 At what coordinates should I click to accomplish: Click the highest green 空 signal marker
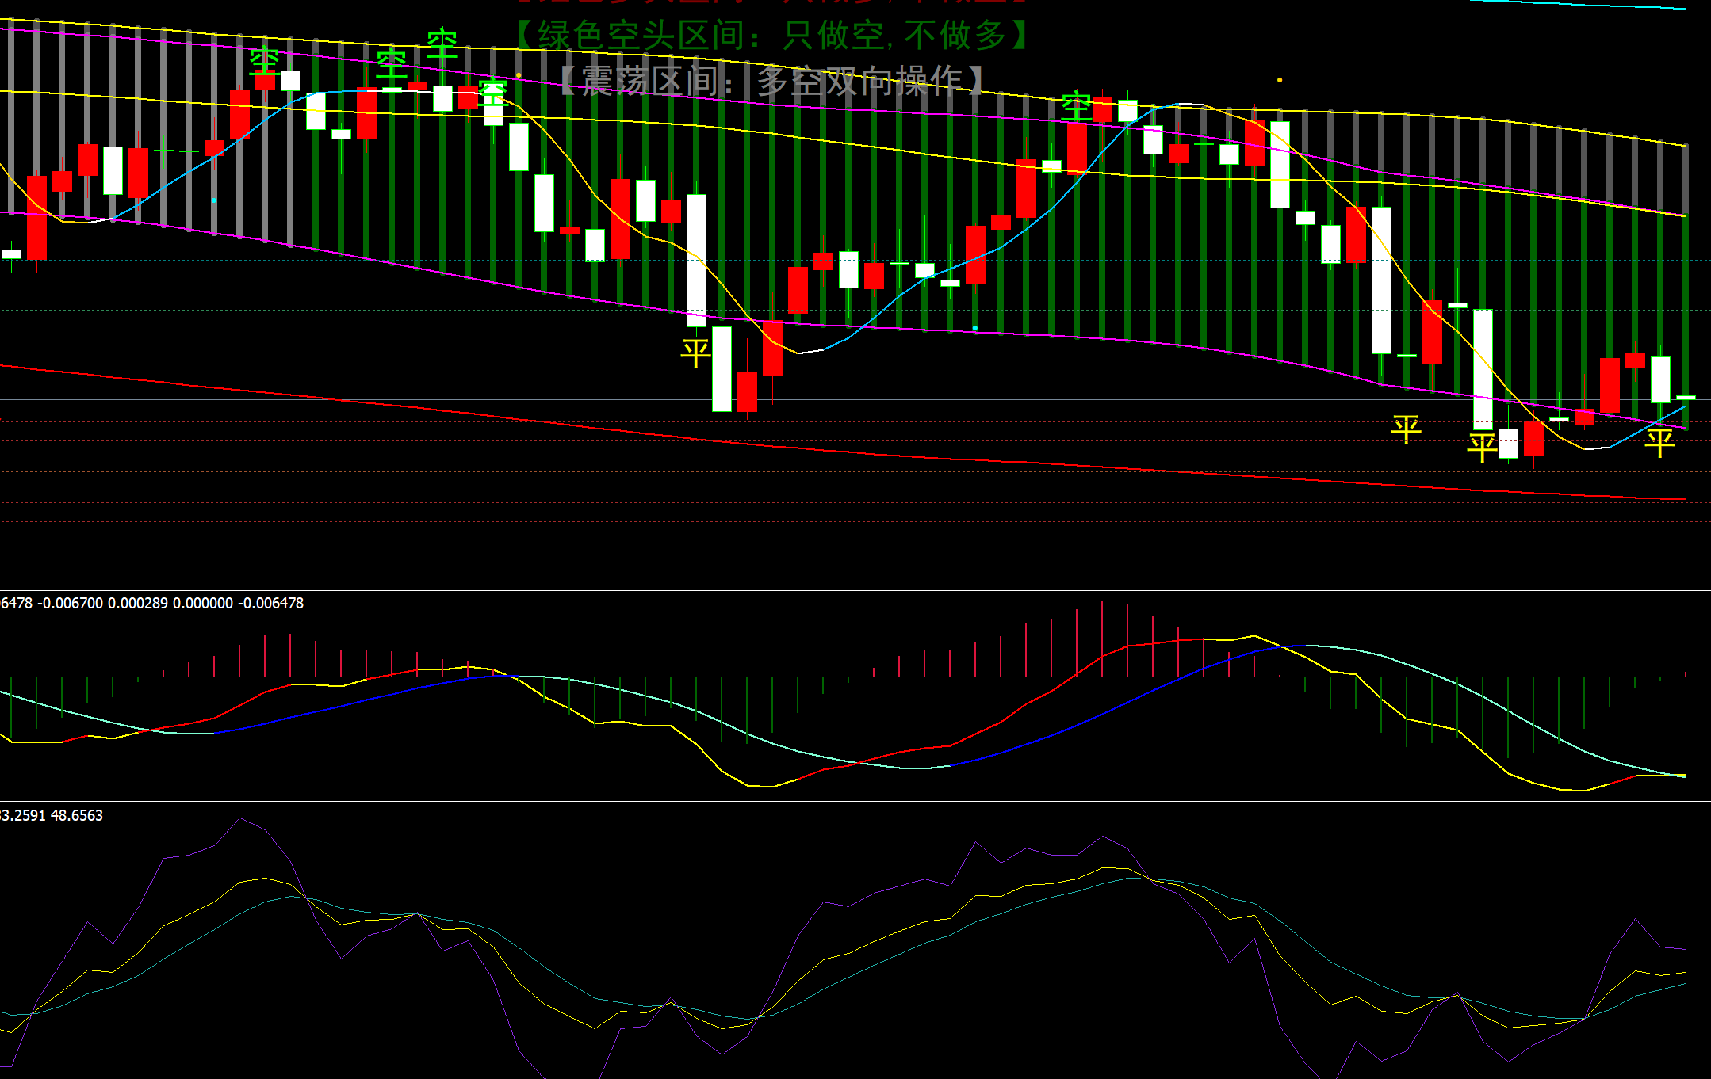[x=442, y=44]
